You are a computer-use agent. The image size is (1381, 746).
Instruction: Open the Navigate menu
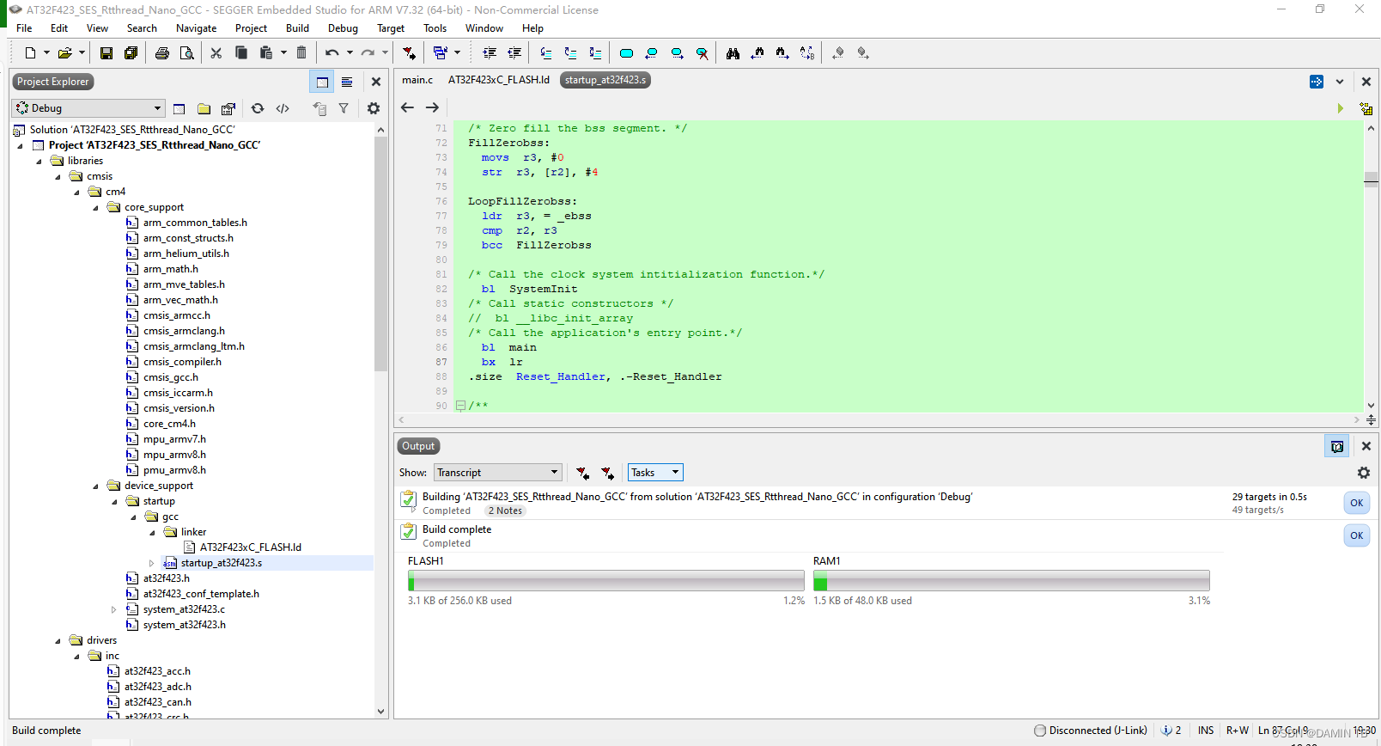point(196,28)
